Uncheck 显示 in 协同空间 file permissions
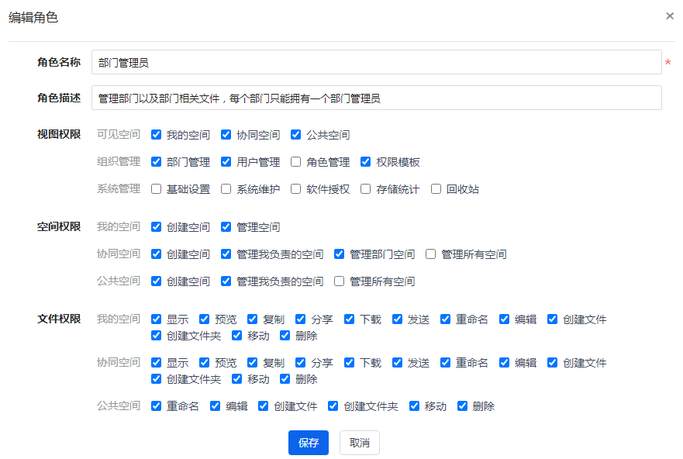683x459 pixels. coord(156,362)
